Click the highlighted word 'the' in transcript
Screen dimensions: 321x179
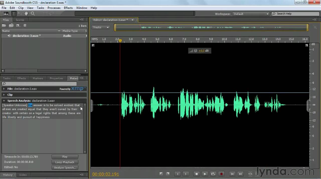point(30,105)
